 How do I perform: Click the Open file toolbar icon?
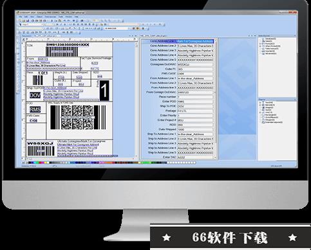[x=24, y=21]
